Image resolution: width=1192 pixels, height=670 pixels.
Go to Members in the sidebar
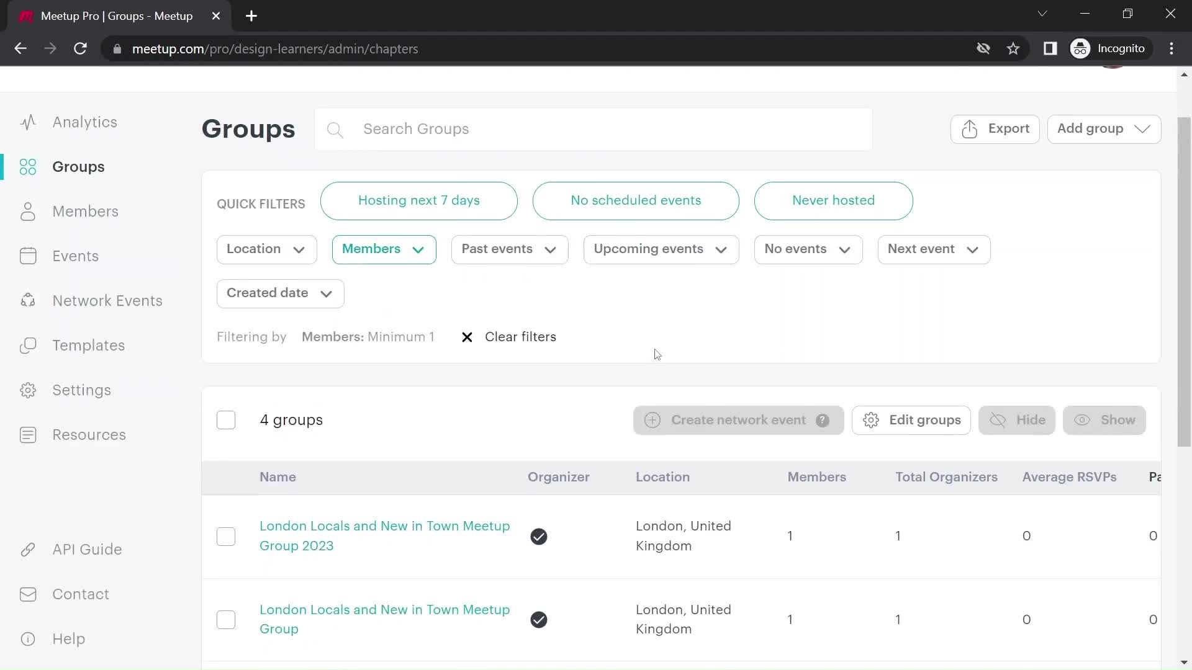85,212
